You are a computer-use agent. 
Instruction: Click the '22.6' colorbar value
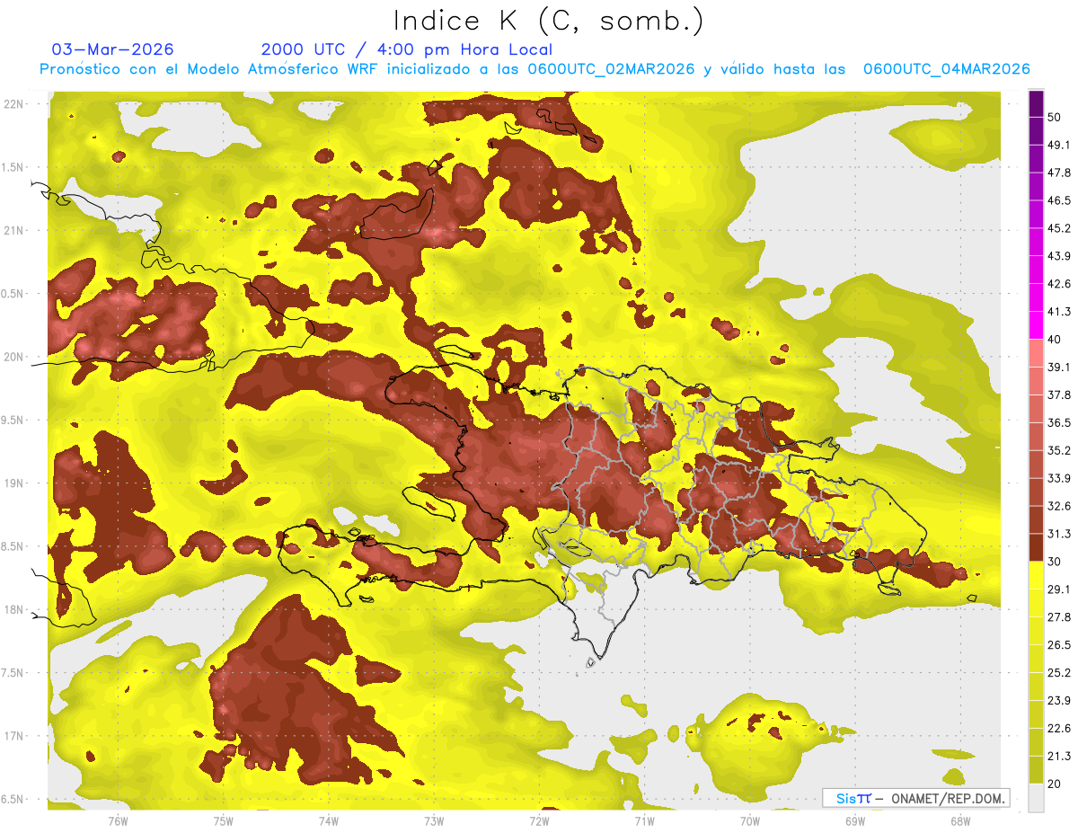[x=1059, y=729]
